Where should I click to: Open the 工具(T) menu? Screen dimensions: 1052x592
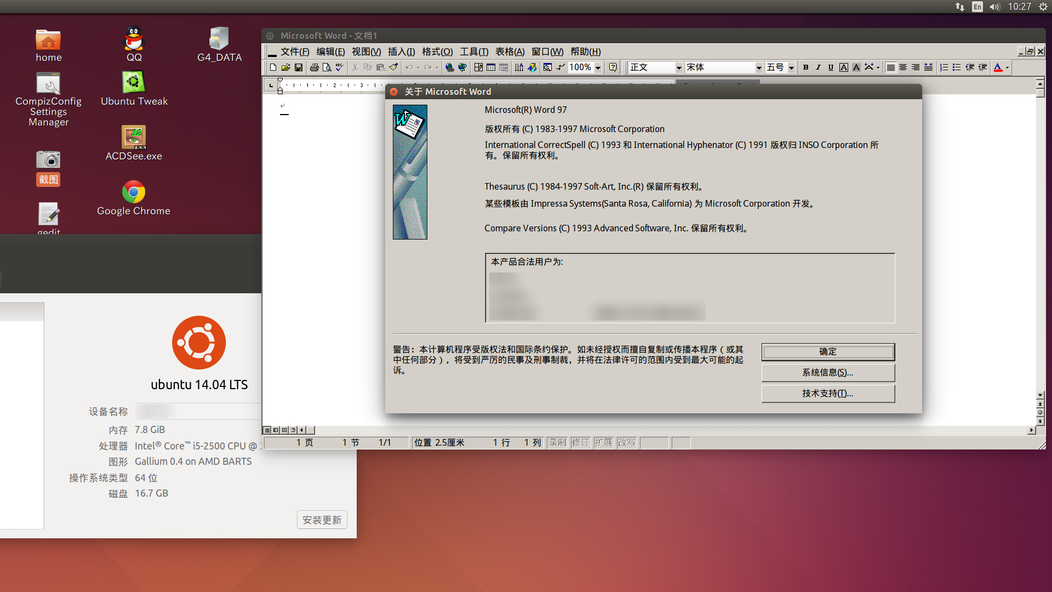click(474, 52)
